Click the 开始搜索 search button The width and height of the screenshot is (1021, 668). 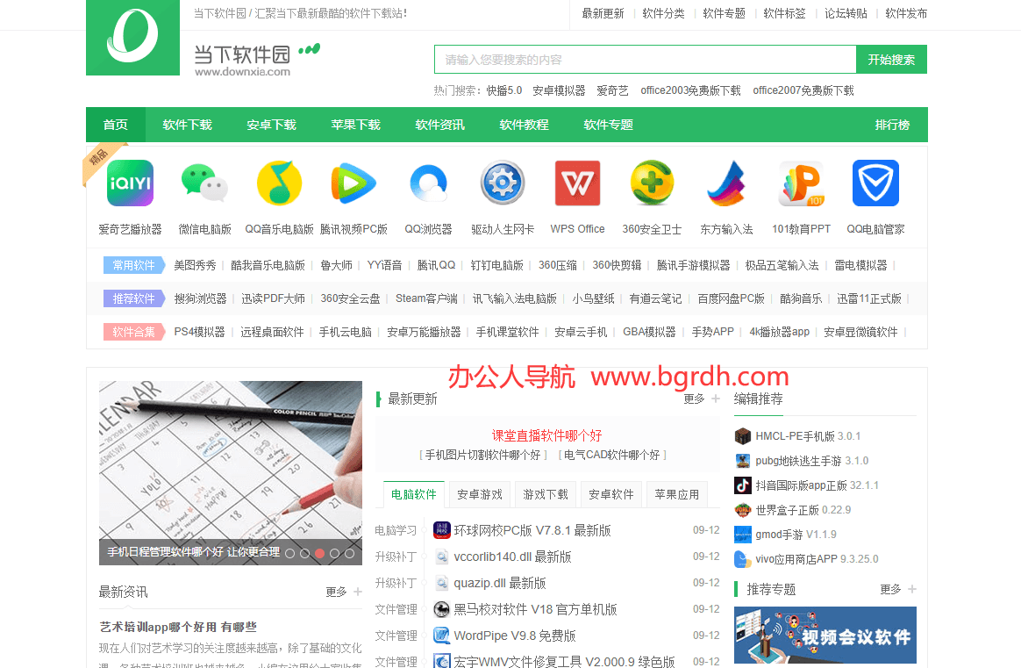pos(891,59)
